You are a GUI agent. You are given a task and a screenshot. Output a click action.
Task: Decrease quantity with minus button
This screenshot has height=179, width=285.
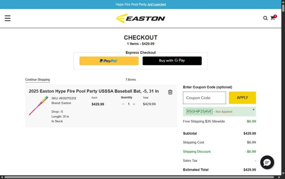pyautogui.click(x=123, y=104)
